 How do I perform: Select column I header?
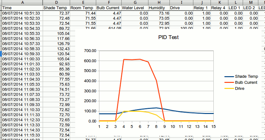pyautogui.click(x=182, y=2)
